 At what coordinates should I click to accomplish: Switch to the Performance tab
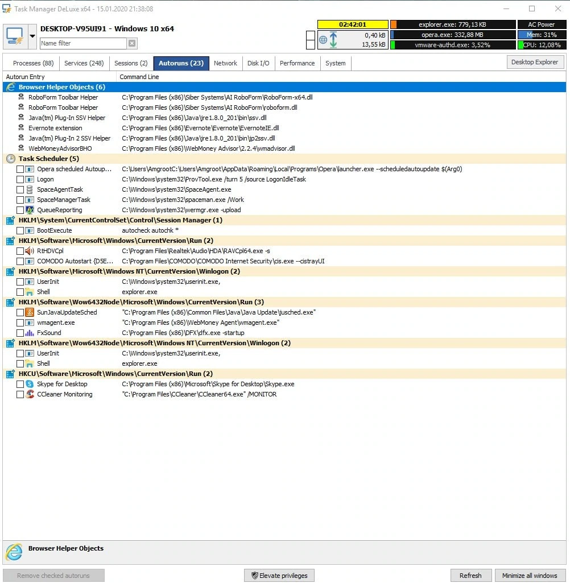(297, 63)
